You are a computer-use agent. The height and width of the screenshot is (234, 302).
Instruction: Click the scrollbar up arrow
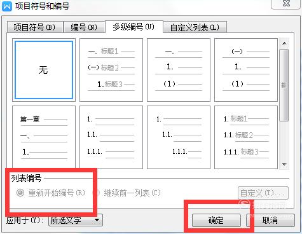[x=284, y=43]
